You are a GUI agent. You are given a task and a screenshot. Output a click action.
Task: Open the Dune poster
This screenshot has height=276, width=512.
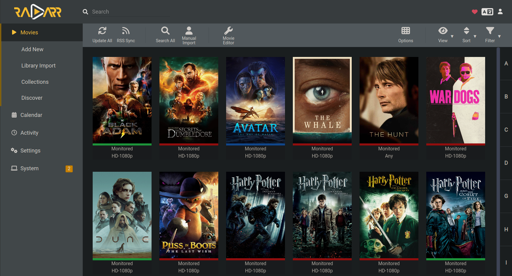point(122,215)
